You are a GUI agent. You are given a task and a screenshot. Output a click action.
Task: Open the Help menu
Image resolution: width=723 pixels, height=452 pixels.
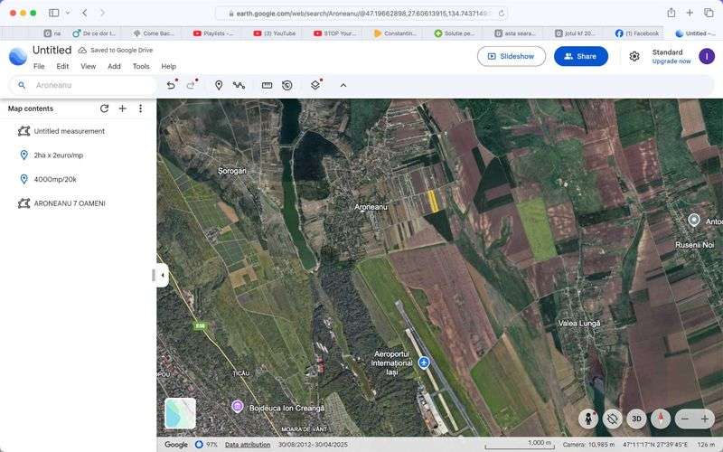point(168,66)
